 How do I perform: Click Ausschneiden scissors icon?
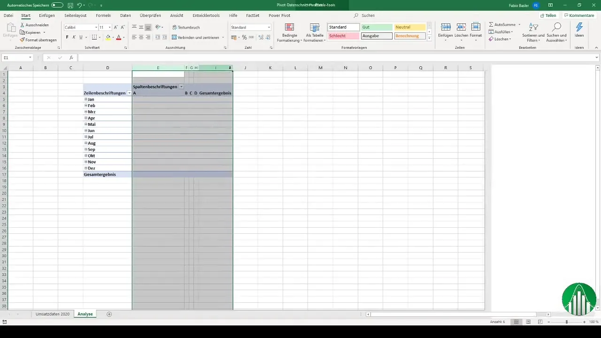coord(23,25)
